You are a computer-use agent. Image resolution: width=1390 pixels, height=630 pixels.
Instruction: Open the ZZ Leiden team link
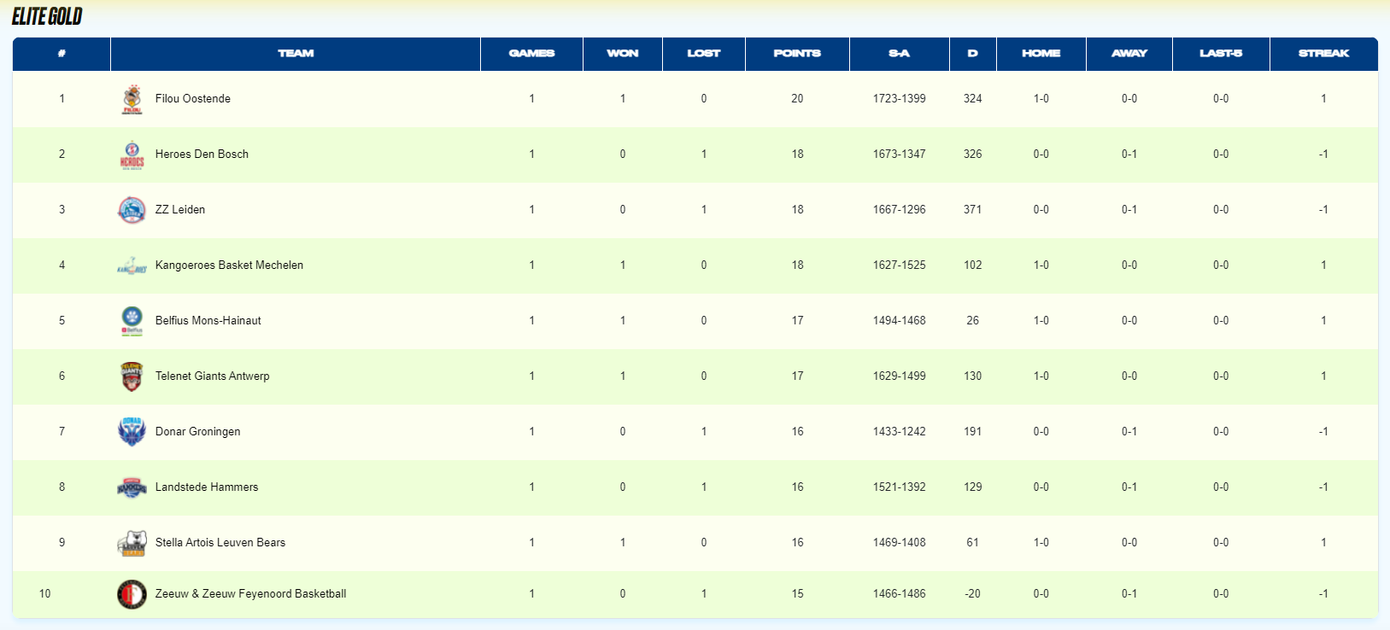point(180,210)
